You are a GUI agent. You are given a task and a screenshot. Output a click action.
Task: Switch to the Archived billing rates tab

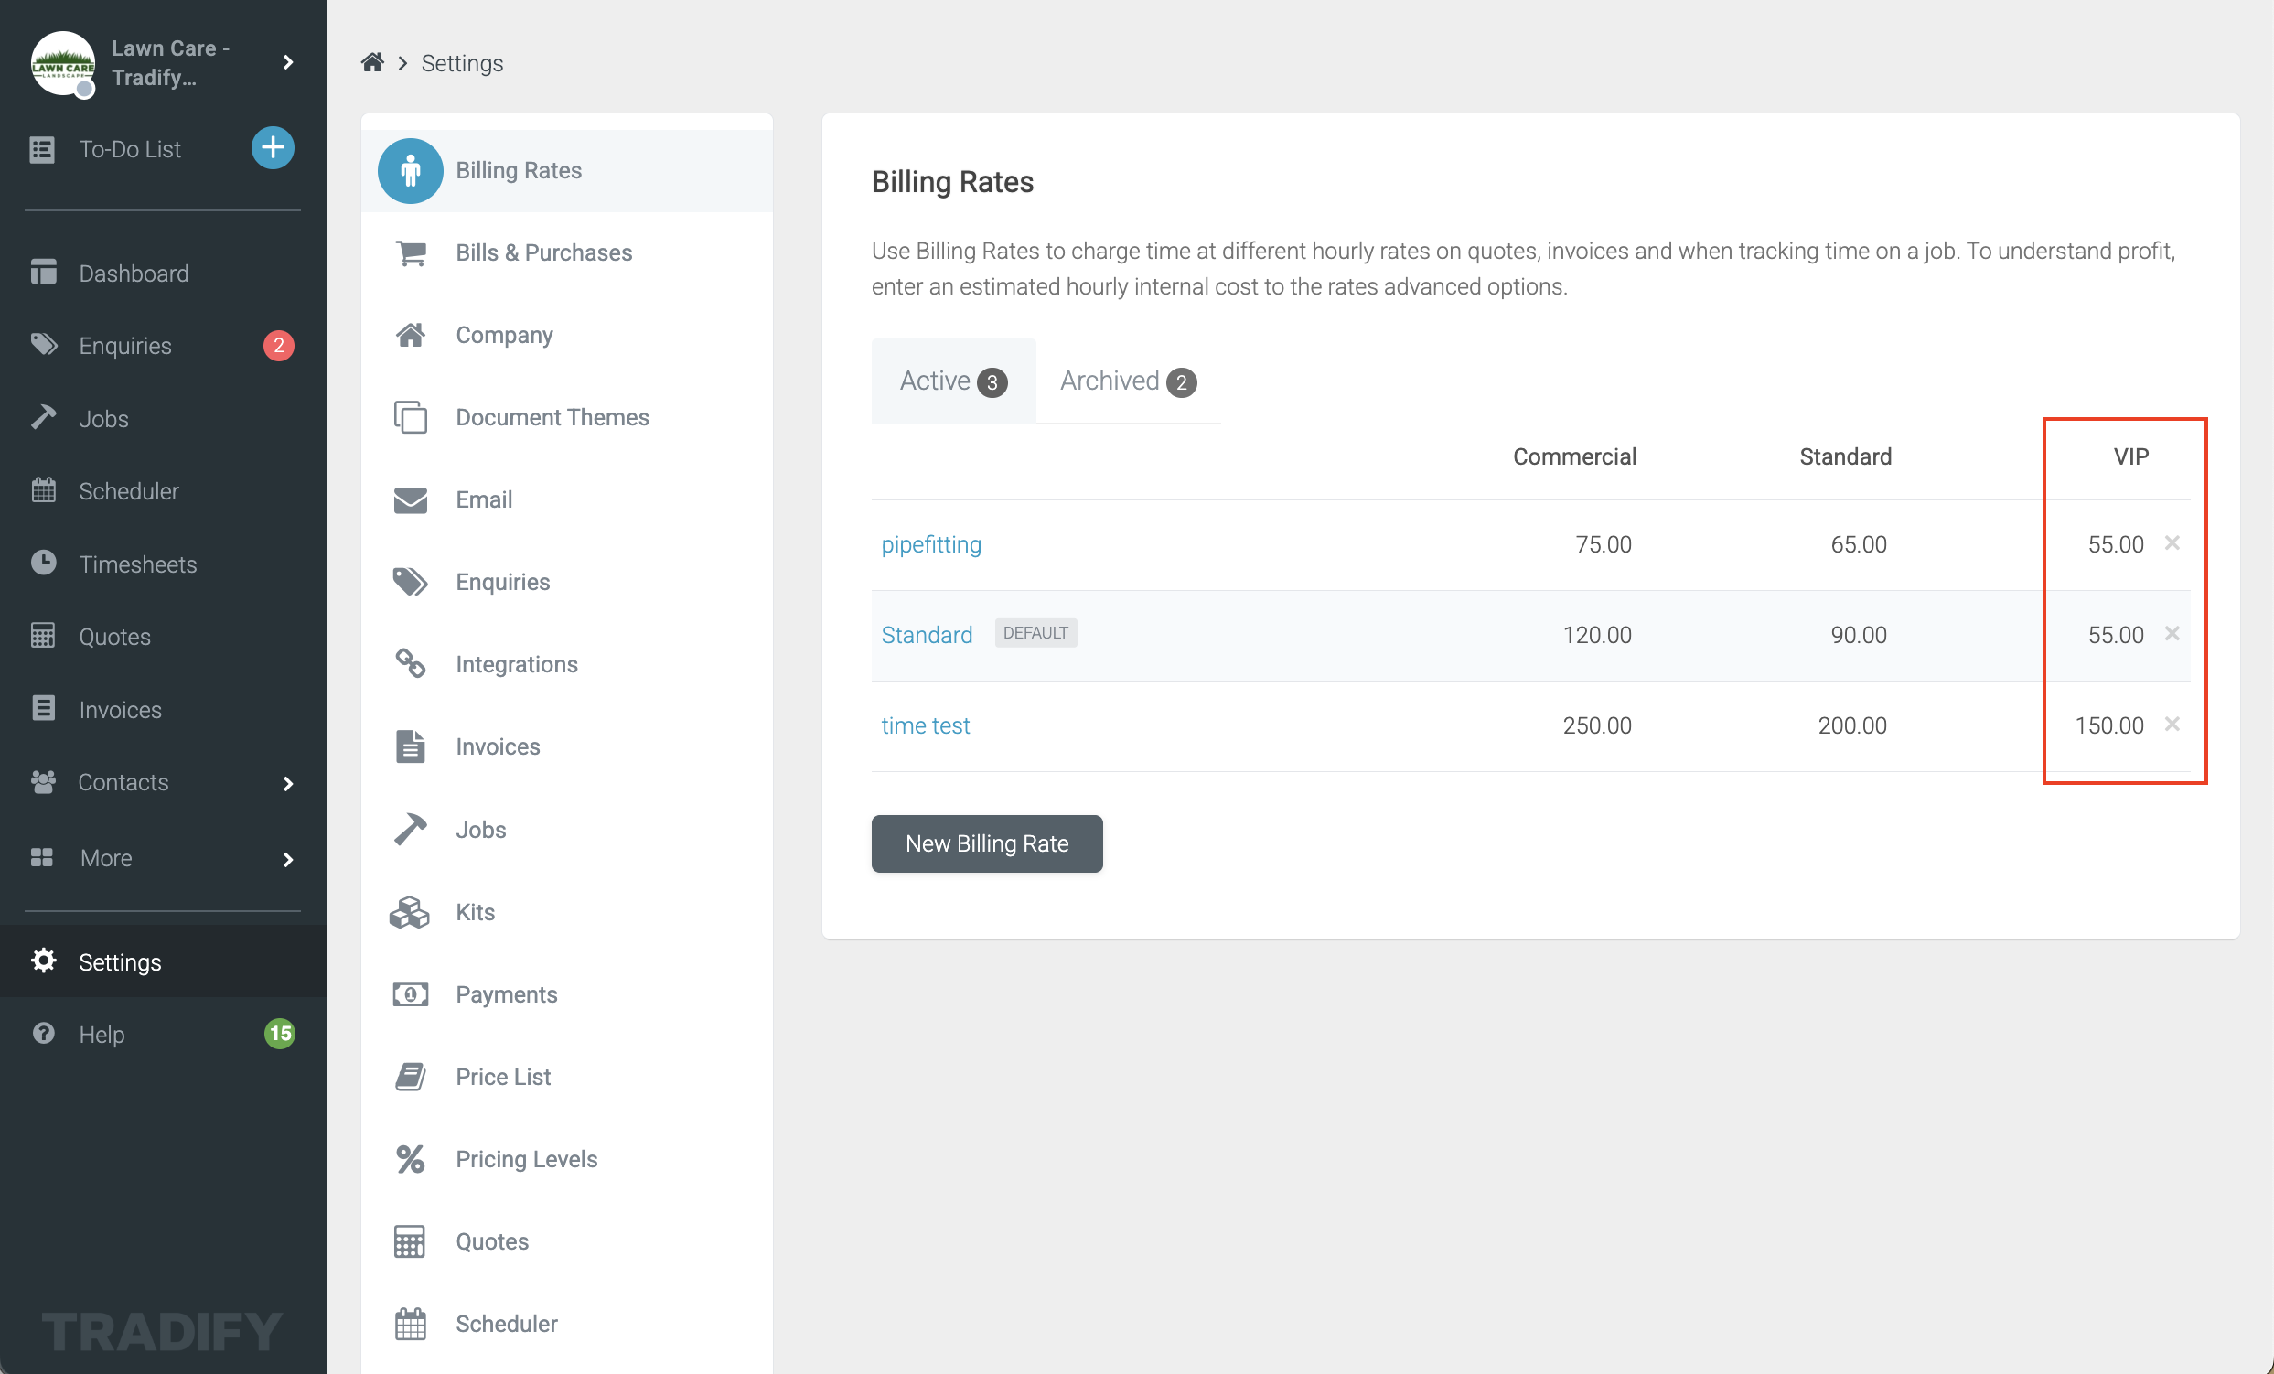point(1128,381)
